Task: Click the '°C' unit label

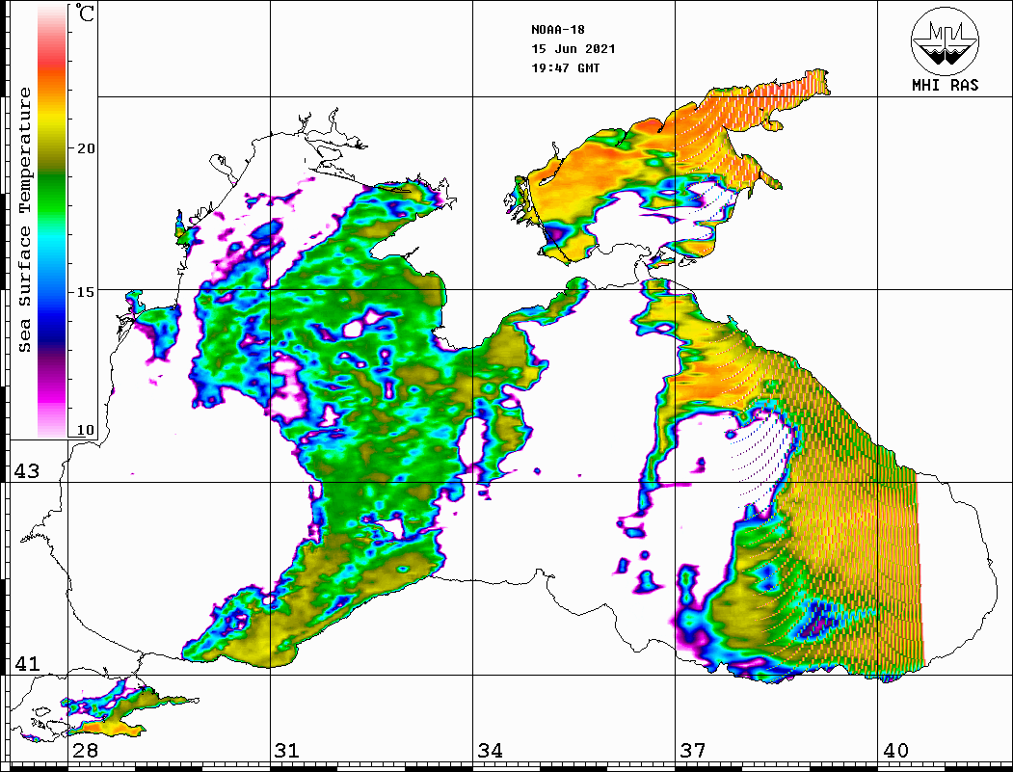Action: point(85,13)
